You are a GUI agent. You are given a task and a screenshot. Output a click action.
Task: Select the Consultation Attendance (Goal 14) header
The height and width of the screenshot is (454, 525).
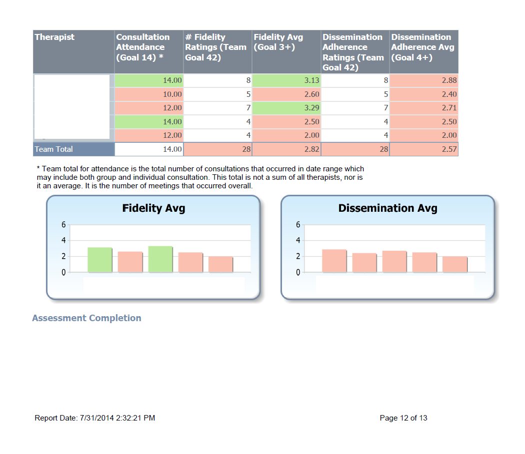tap(149, 51)
